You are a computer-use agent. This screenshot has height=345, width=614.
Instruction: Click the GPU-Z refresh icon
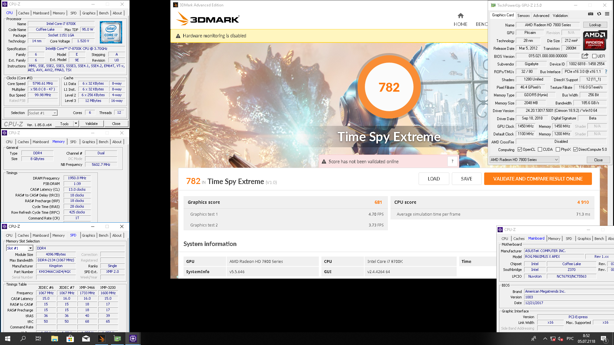click(x=599, y=14)
